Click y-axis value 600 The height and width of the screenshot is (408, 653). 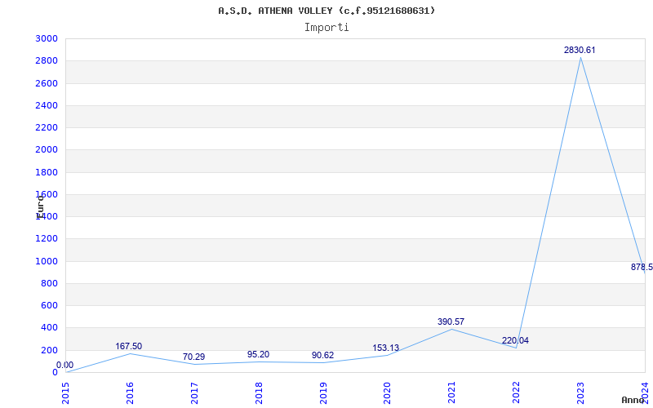click(49, 305)
